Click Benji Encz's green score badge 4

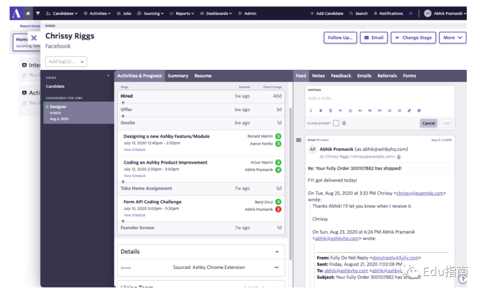(278, 202)
